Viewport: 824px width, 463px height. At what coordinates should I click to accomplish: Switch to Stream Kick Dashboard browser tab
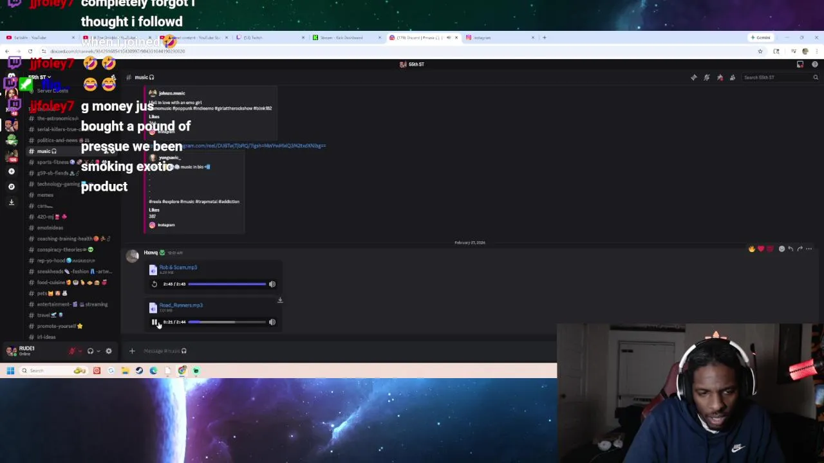[346, 37]
